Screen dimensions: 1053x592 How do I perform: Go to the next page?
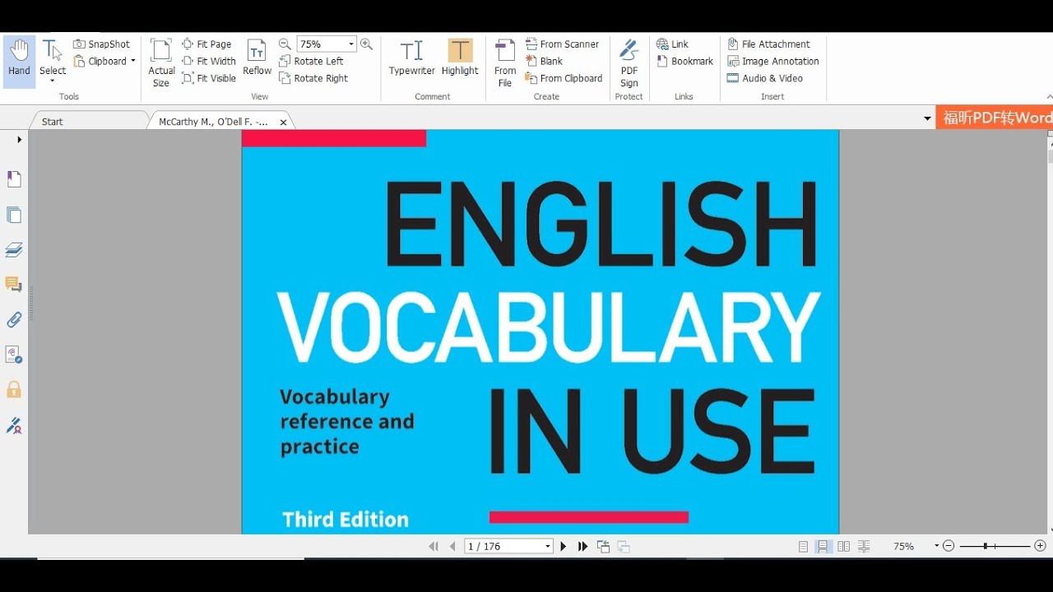click(564, 546)
